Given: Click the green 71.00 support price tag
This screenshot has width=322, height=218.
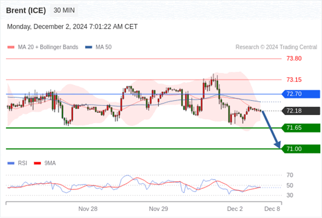Looking at the screenshot, I should 301,149.
